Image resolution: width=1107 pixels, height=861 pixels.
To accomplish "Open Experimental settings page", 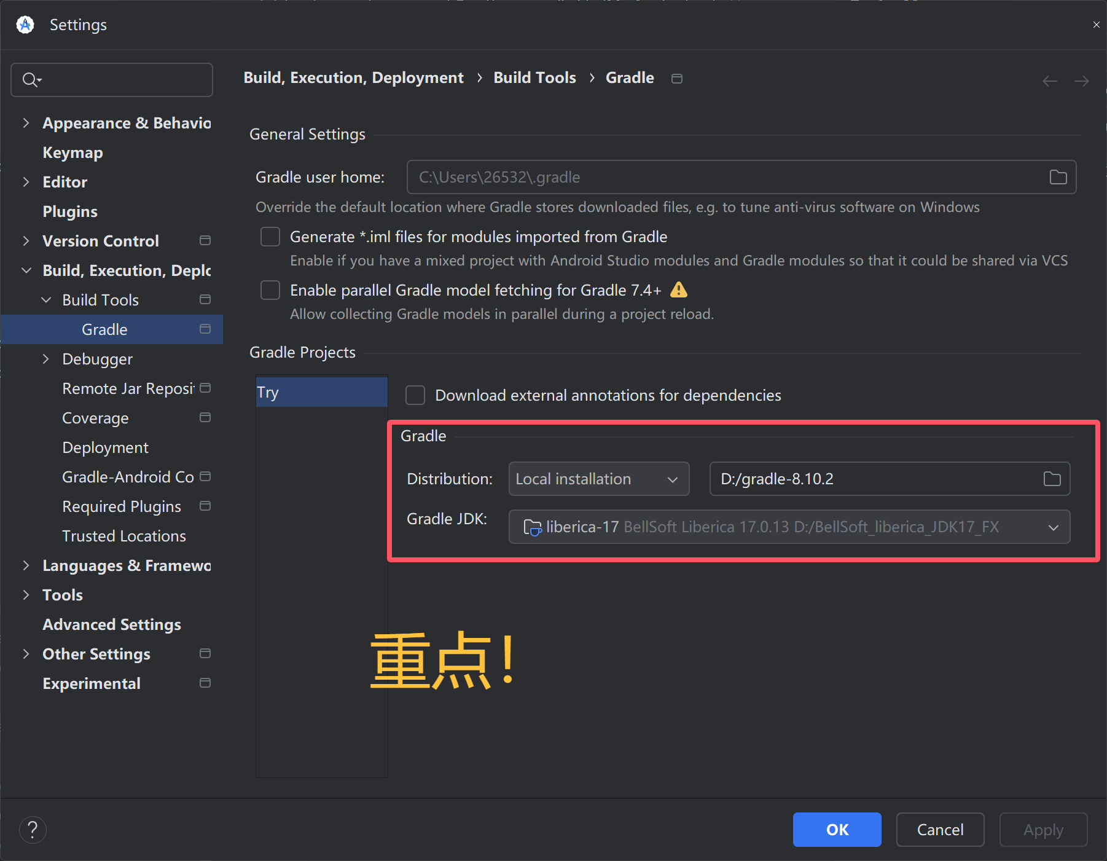I will [x=92, y=683].
